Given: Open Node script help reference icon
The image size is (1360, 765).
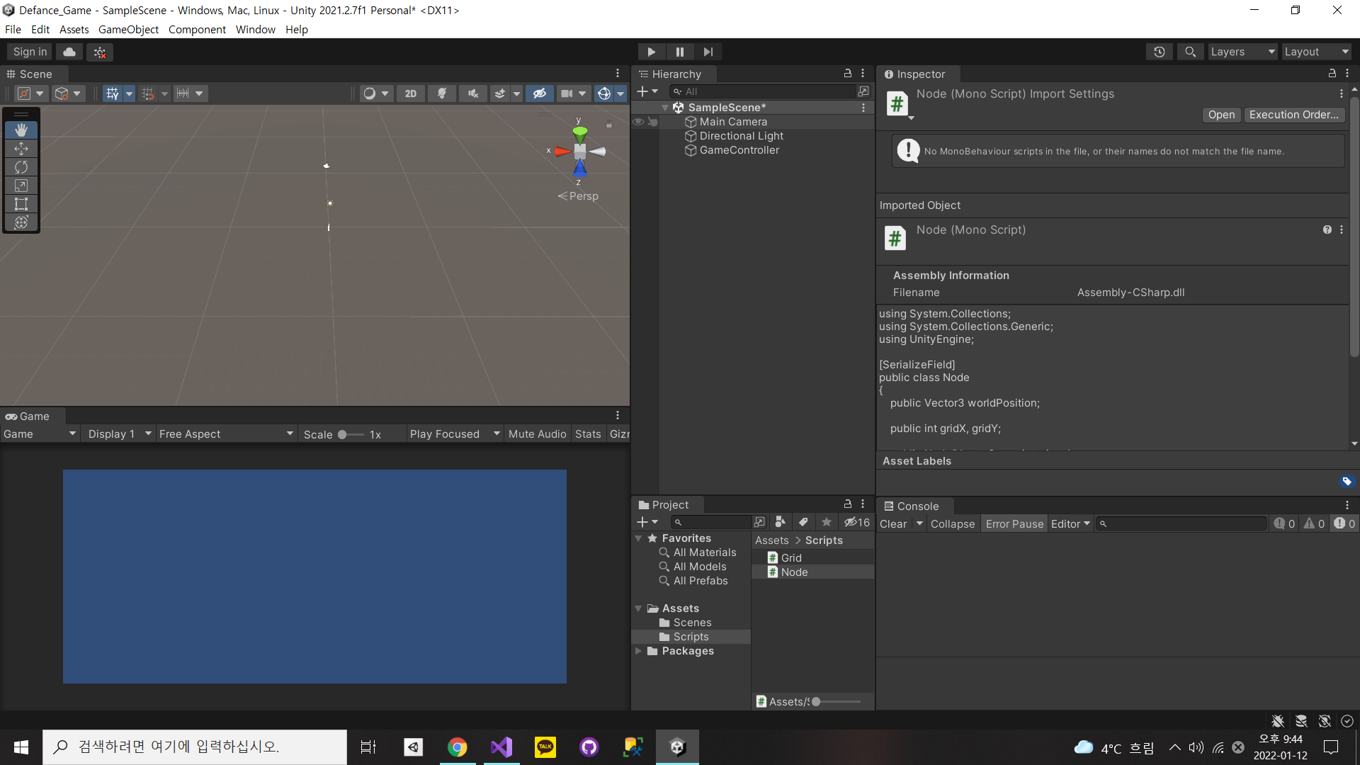Looking at the screenshot, I should tap(1327, 229).
